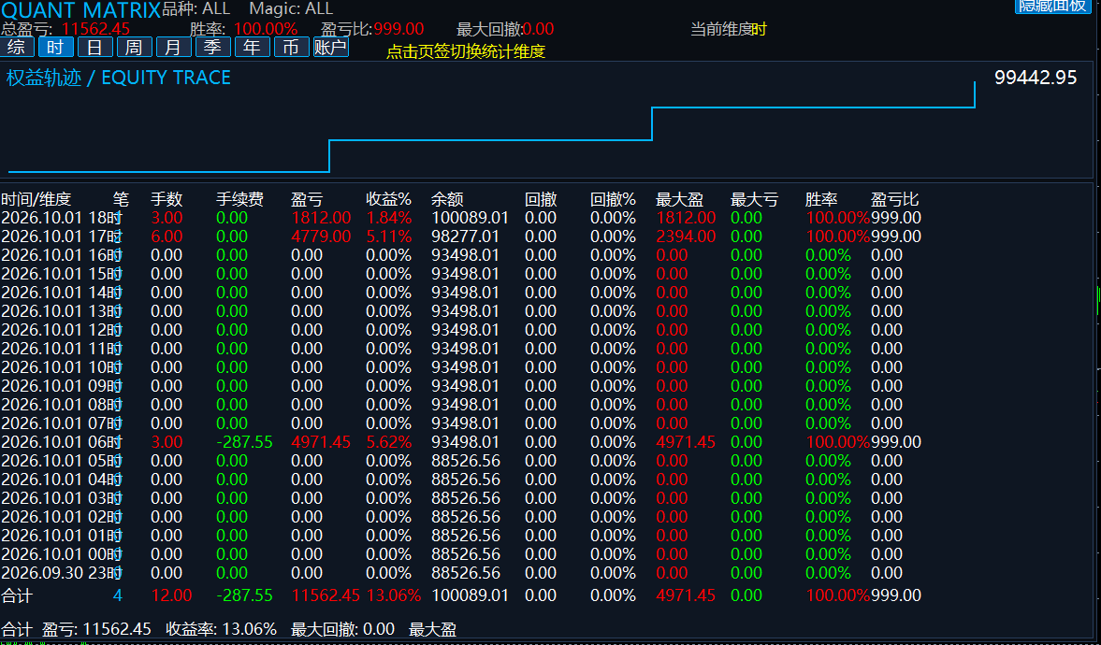The height and width of the screenshot is (645, 1101).
Task: Click the yellow hint 点击页签切换统计维度
Action: click(466, 51)
